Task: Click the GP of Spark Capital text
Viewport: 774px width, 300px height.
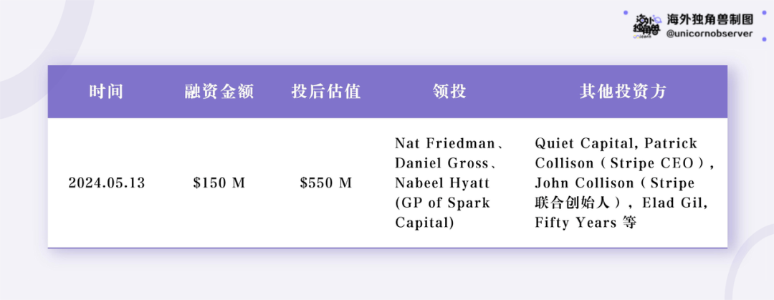Action: [x=442, y=213]
